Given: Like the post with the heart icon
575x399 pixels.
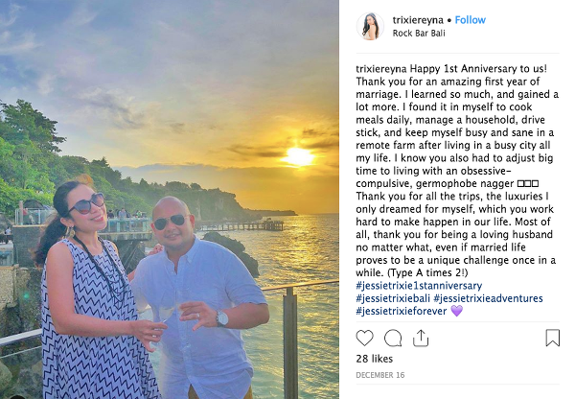Looking at the screenshot, I should tap(365, 338).
